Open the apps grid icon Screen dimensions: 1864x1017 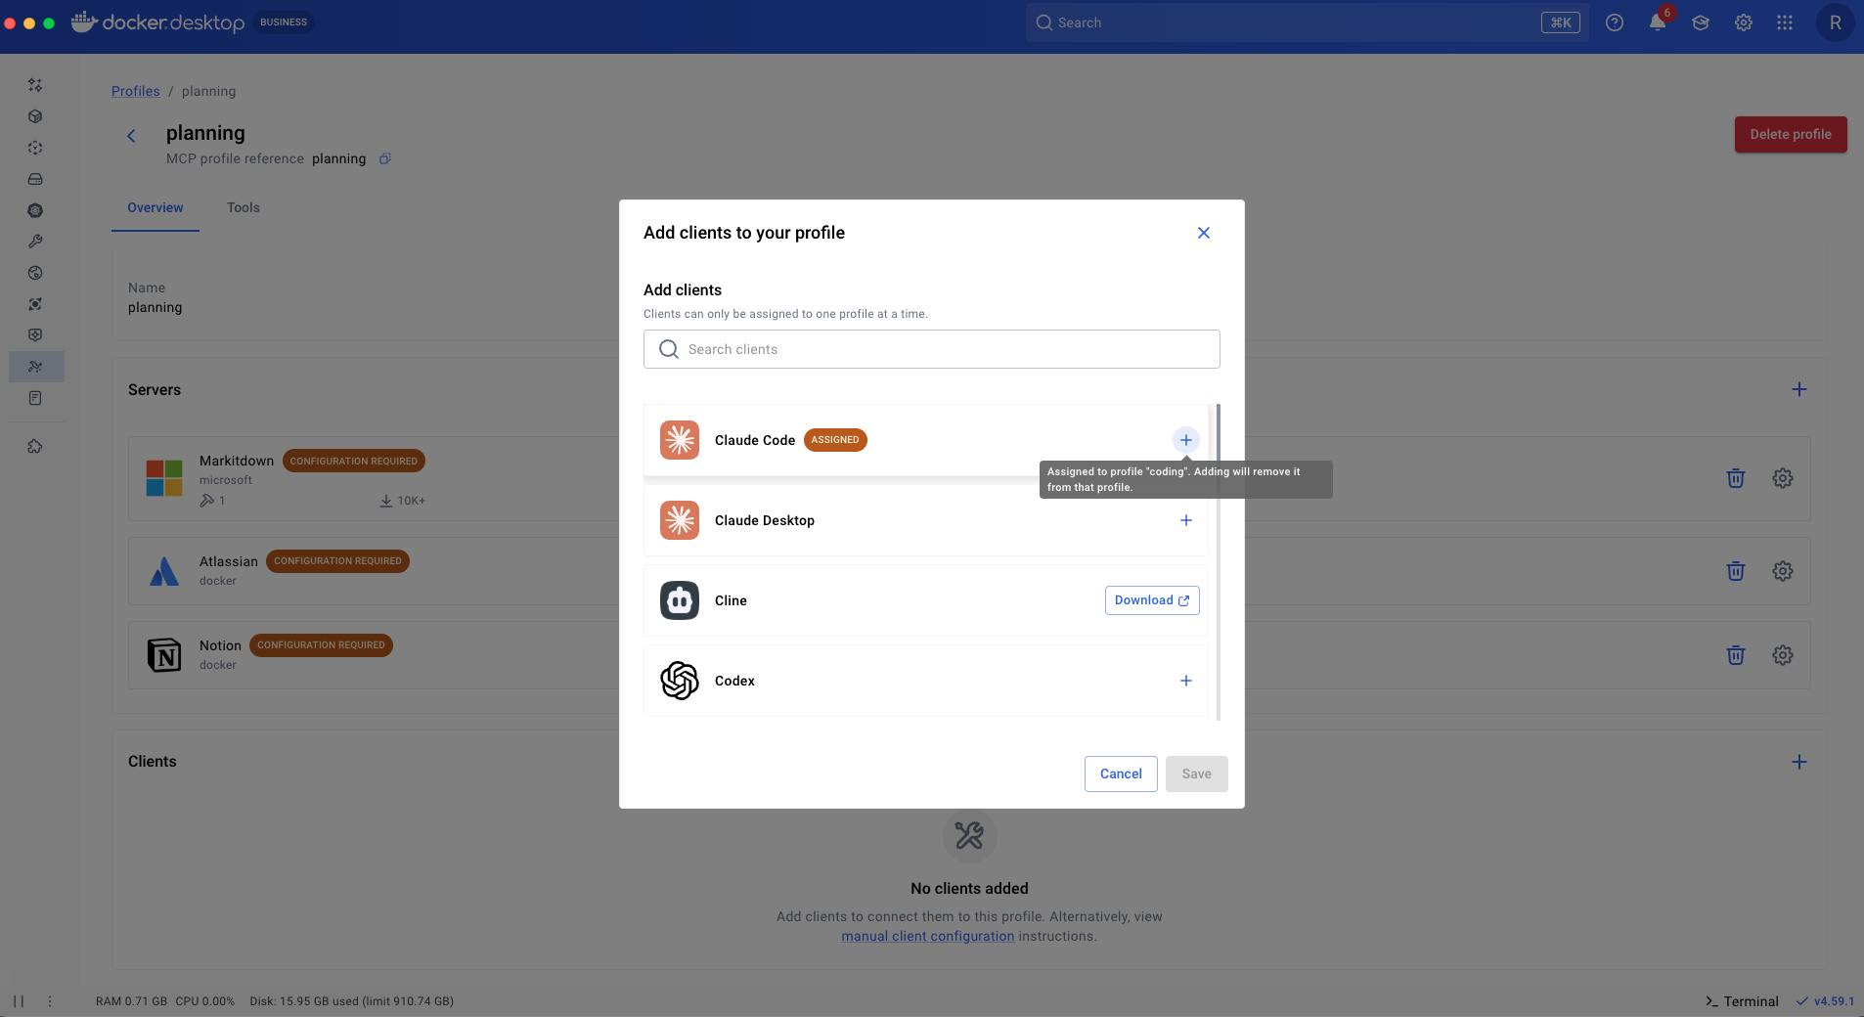[x=1785, y=22]
